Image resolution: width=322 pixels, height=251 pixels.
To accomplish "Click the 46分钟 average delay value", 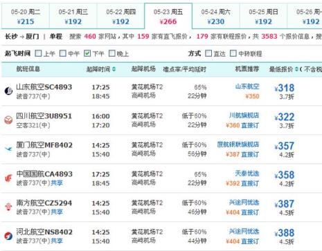I will coord(197,212).
